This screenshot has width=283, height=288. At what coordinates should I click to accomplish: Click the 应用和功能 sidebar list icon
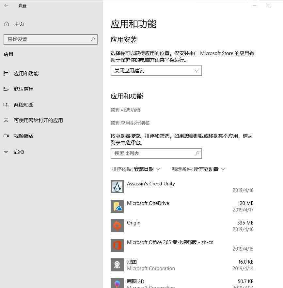coord(6,73)
